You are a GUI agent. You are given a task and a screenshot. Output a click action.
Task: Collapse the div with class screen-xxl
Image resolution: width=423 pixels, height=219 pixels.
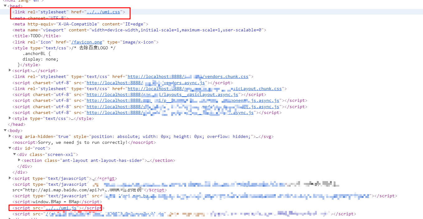tap(14, 154)
